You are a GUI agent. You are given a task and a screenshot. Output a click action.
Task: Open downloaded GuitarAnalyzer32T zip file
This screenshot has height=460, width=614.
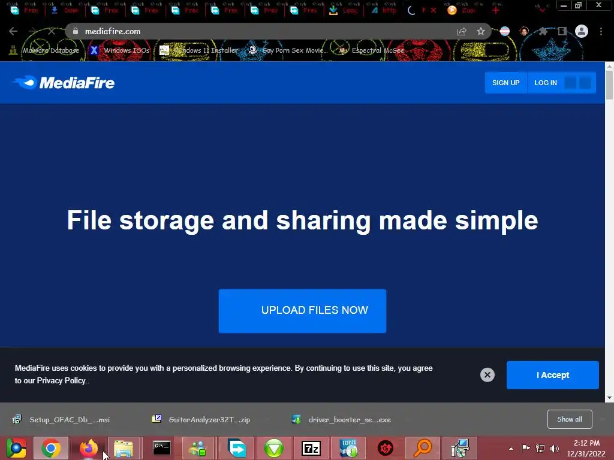[201, 419]
